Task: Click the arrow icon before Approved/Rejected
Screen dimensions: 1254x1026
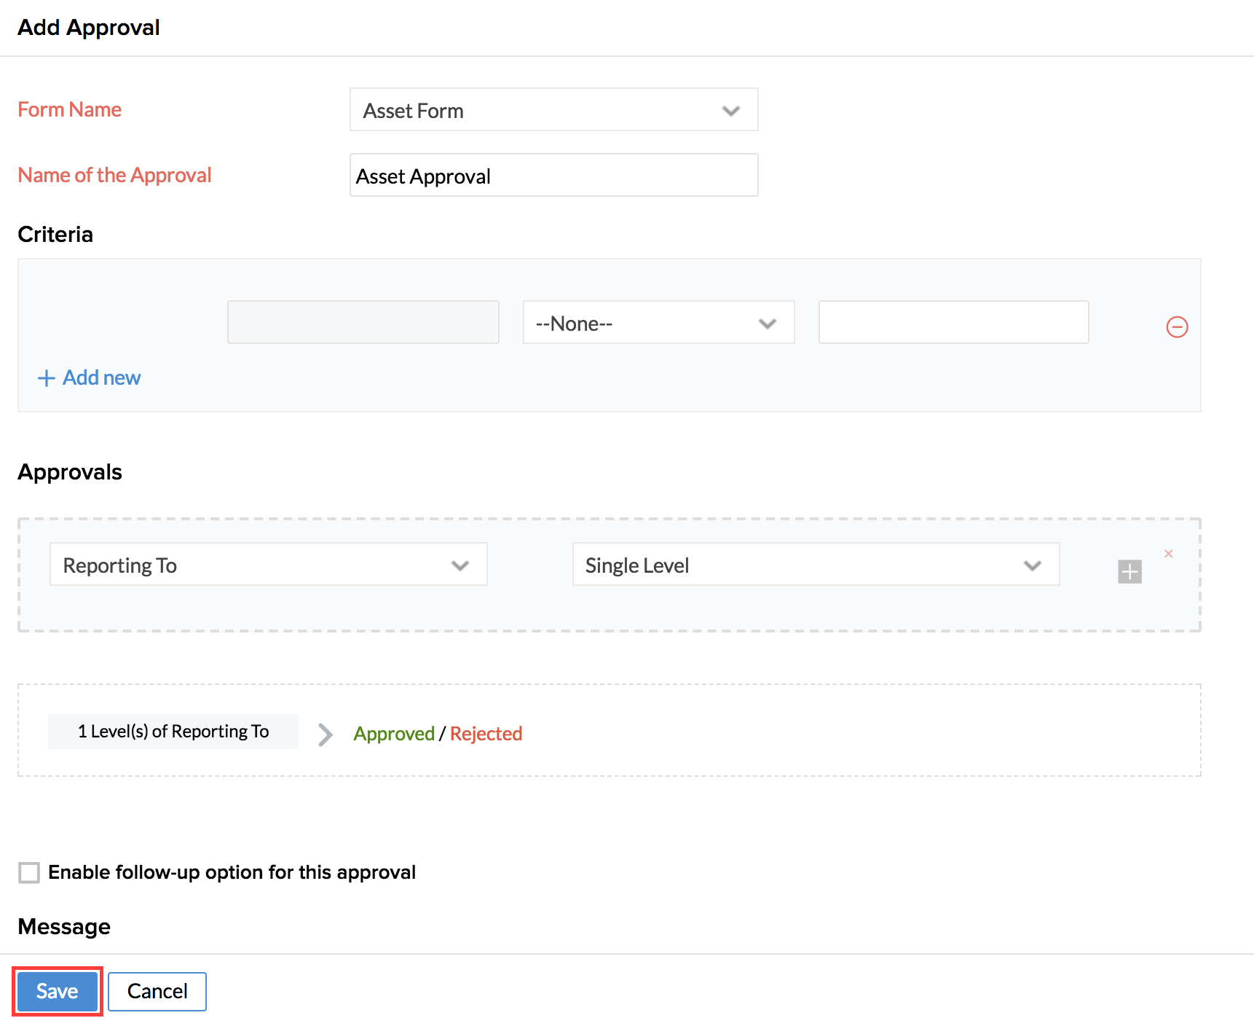Action: [x=326, y=734]
